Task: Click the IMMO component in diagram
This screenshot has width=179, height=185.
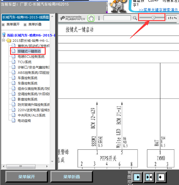Action: click(161, 158)
